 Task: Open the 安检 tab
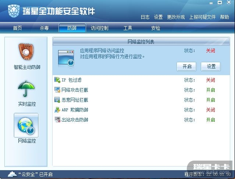(156, 28)
